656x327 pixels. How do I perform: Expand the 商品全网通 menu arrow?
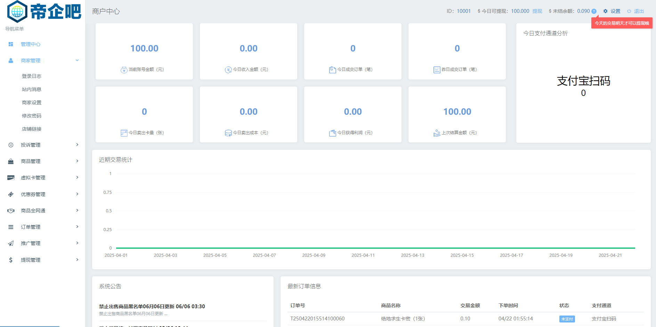[77, 211]
